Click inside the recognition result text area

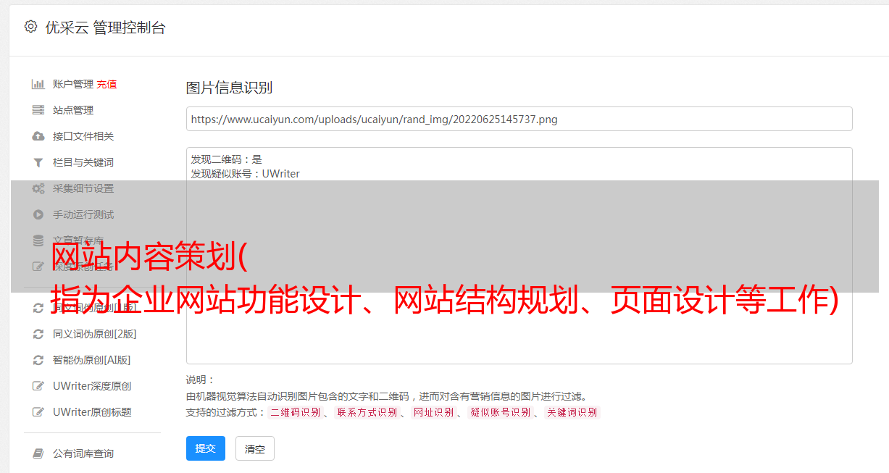point(519,256)
